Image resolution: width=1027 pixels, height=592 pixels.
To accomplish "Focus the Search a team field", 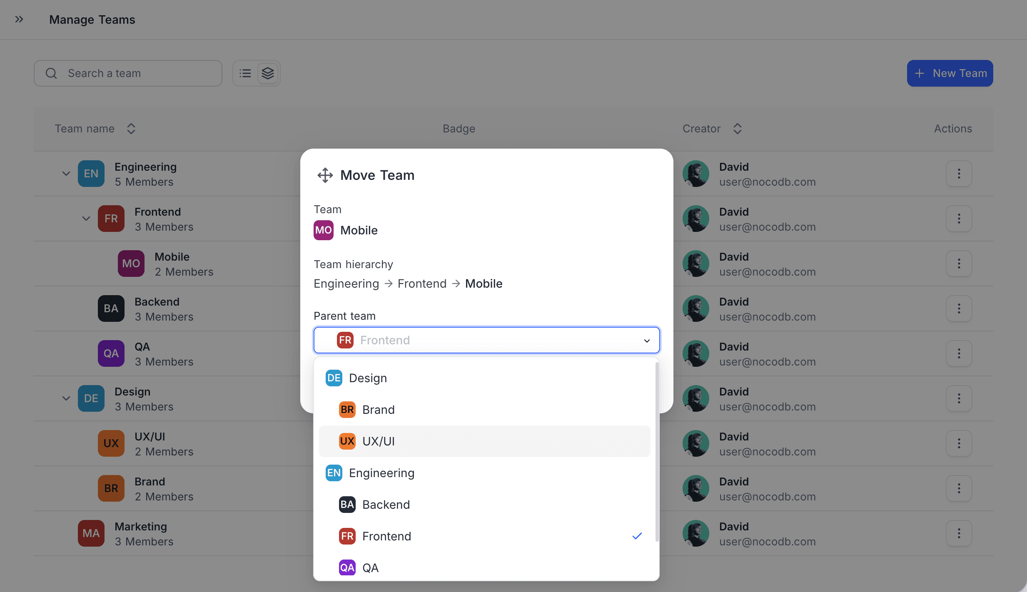I will click(x=128, y=73).
